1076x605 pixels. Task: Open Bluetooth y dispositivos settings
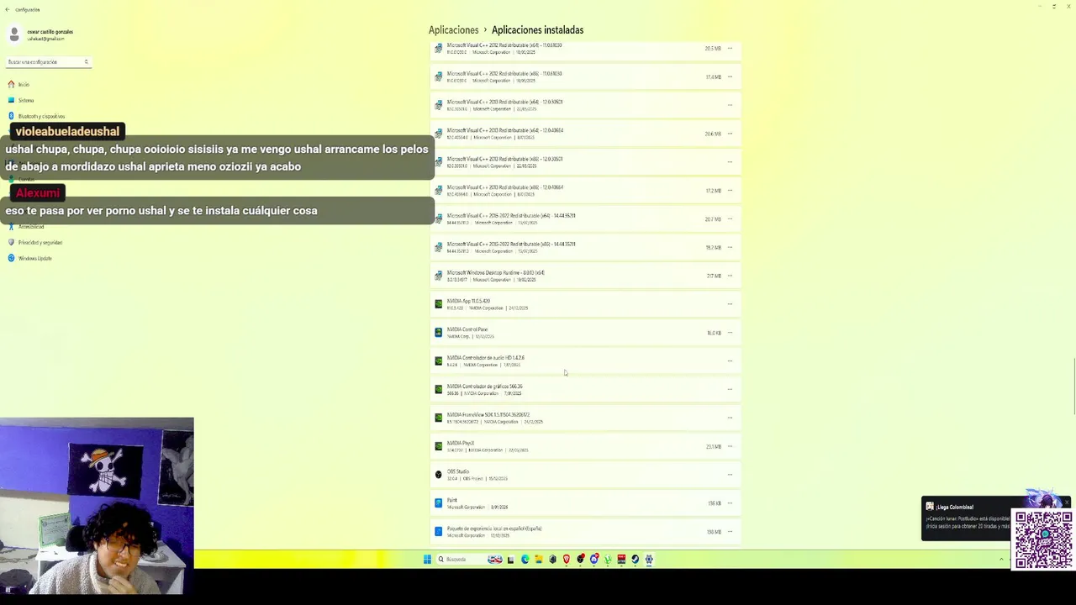tap(36, 116)
